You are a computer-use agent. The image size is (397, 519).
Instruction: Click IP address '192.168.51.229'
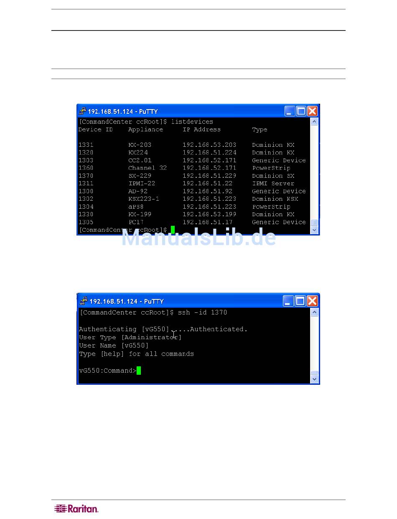209,176
